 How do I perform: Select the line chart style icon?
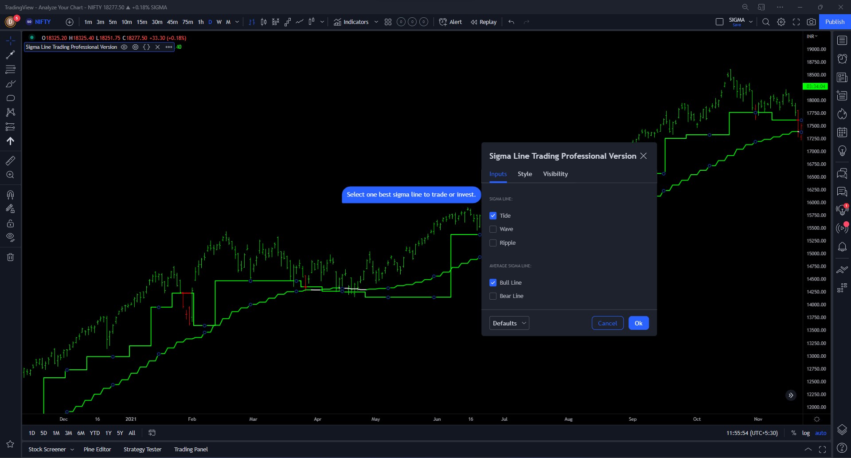coord(300,22)
